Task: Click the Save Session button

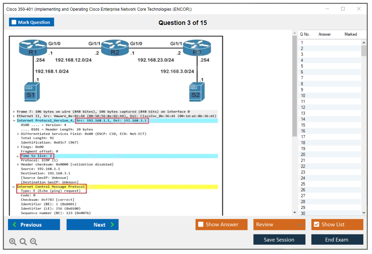Action: point(279,239)
